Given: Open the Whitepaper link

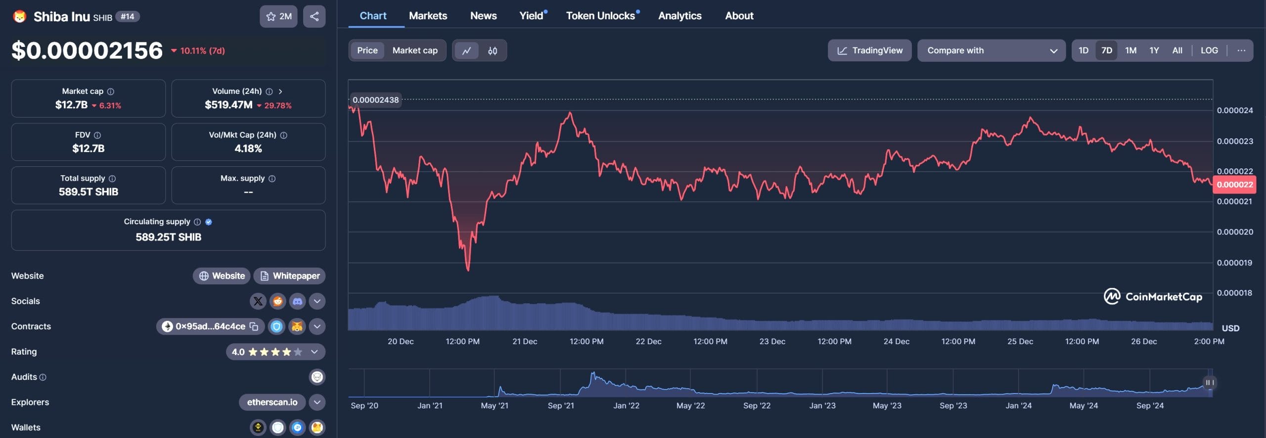Looking at the screenshot, I should (290, 276).
